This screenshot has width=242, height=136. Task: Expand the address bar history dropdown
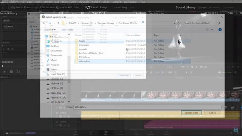tap(174, 23)
